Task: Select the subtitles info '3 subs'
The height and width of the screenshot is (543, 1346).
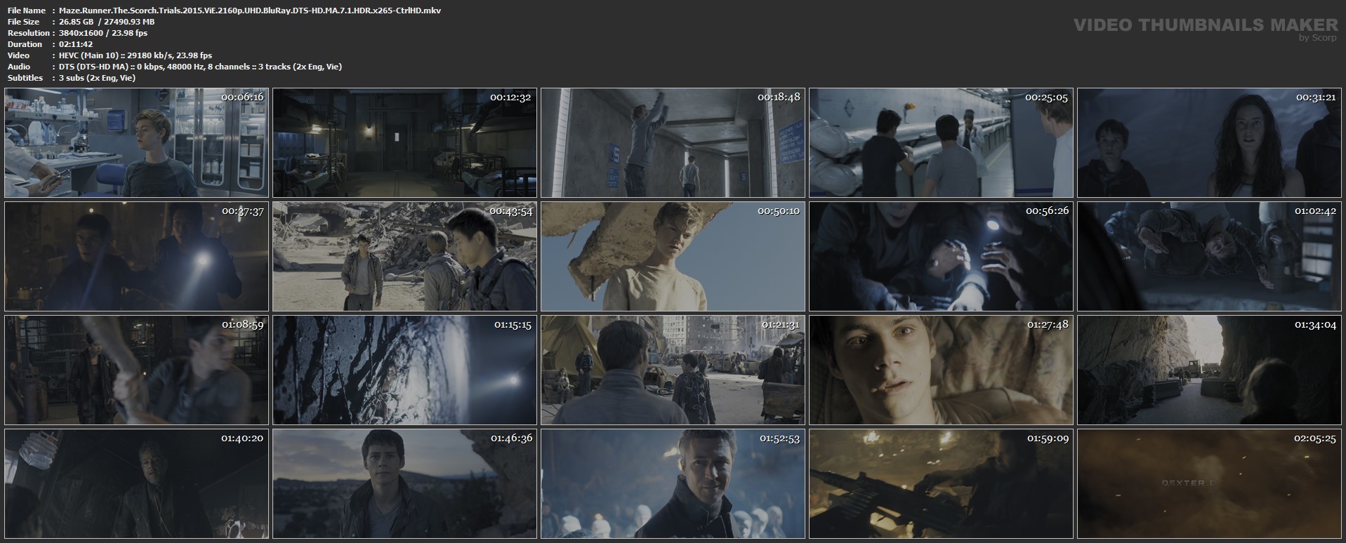Action: (x=98, y=78)
